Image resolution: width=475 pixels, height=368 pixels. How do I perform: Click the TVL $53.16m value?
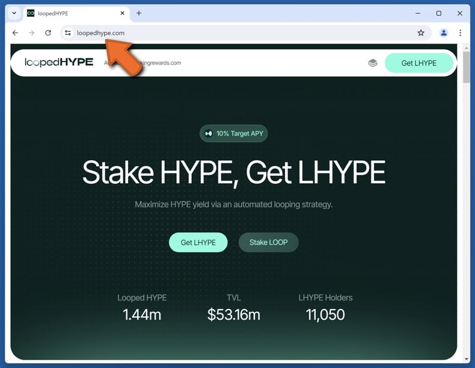[233, 314]
